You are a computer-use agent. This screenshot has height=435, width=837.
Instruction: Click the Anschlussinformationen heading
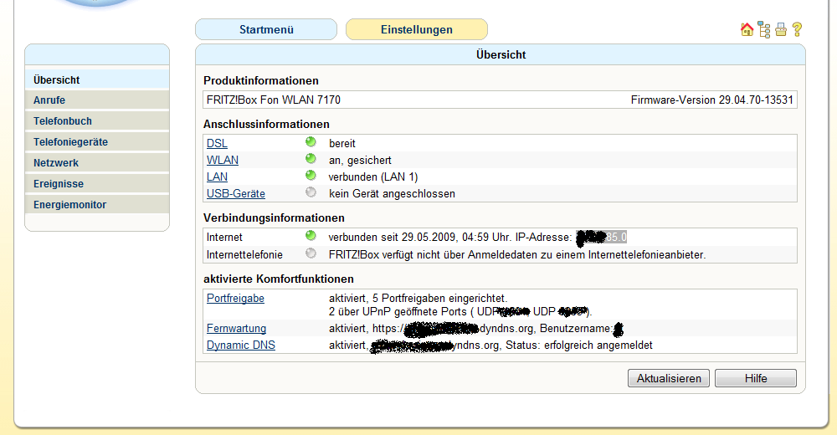266,124
